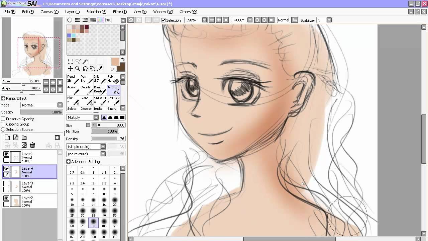Select the AirBrush tool
This screenshot has height=241, width=428.
[113, 90]
